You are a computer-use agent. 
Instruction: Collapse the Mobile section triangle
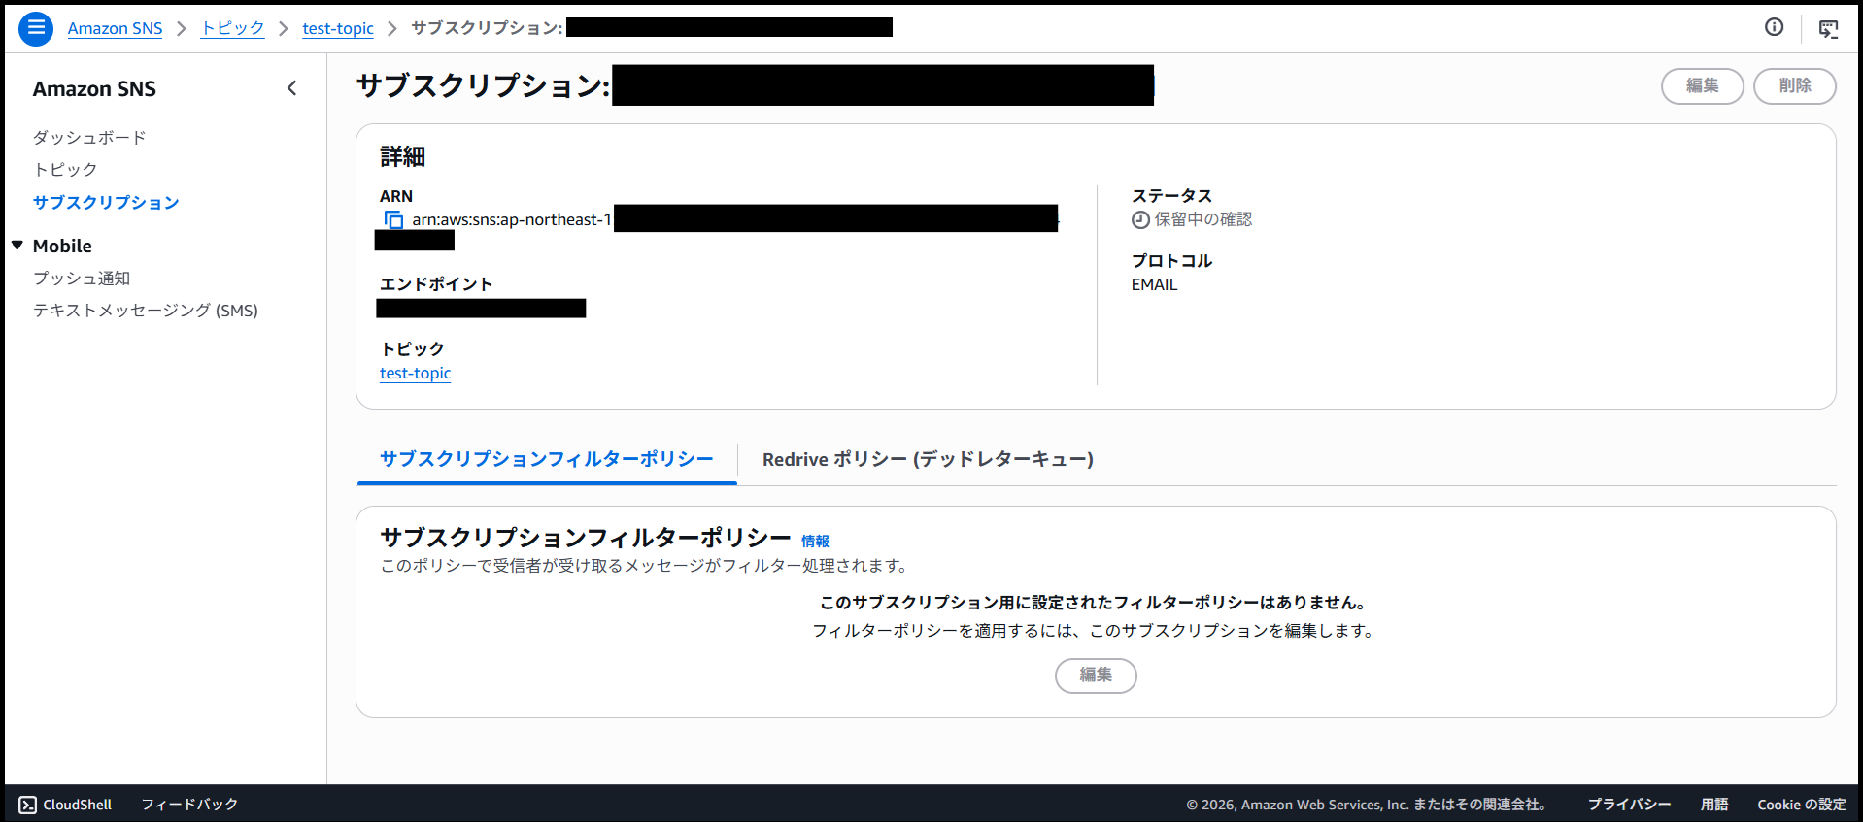click(x=17, y=246)
